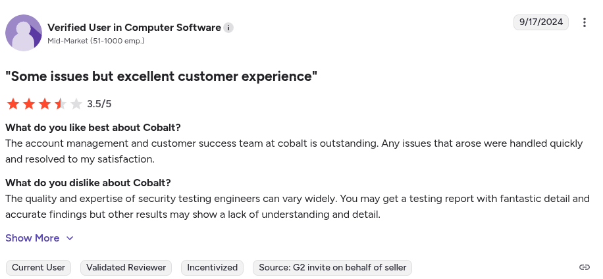The width and height of the screenshot is (603, 279).
Task: Expand review with Show More
Action: (x=32, y=238)
